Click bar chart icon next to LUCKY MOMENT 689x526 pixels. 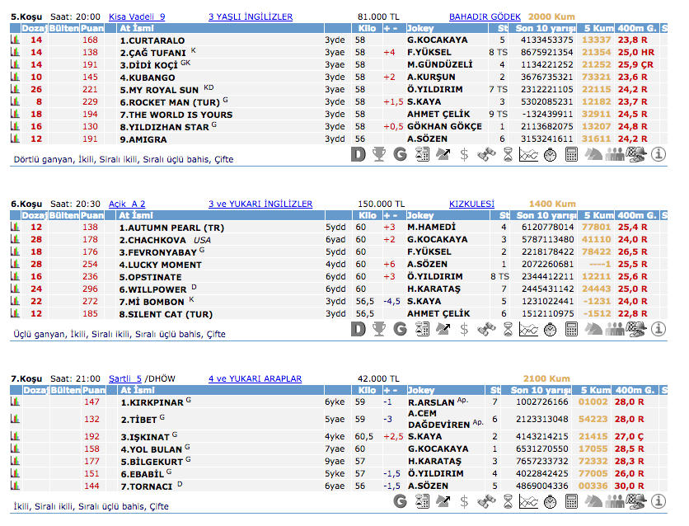click(14, 264)
